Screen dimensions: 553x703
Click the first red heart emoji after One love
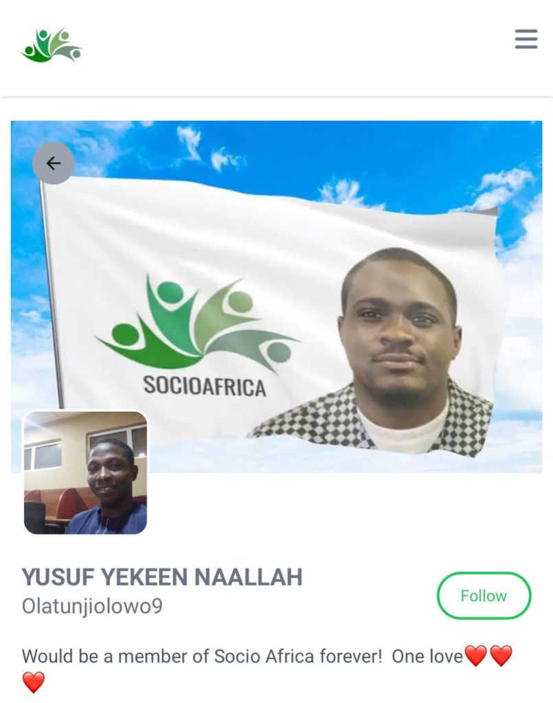(476, 656)
